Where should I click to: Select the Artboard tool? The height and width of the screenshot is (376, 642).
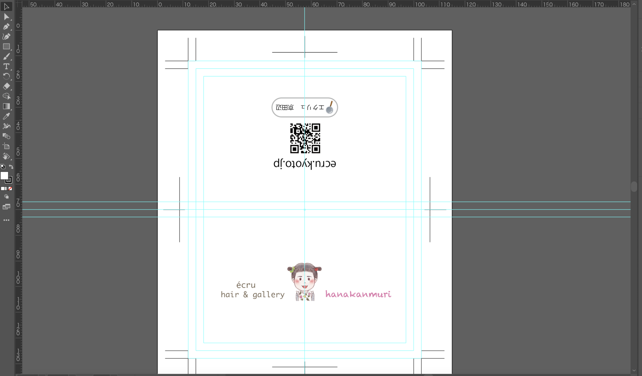point(6,146)
